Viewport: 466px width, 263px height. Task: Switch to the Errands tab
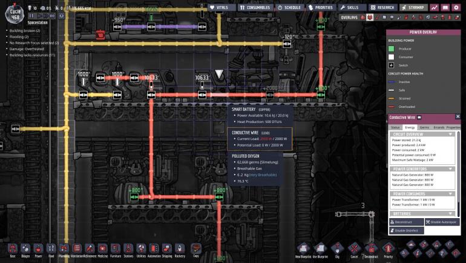[x=439, y=127]
